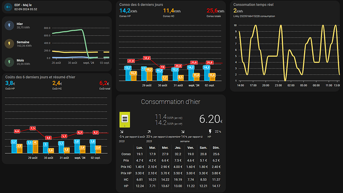Open the Semaine yellow lightning icon
This screenshot has width=343, height=193.
click(x=9, y=44)
